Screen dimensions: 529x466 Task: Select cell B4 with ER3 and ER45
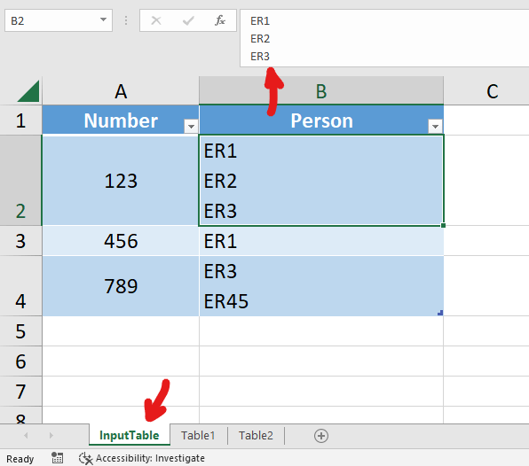point(321,286)
